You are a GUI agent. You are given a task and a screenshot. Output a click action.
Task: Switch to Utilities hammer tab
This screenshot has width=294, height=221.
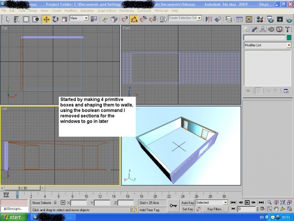click(288, 29)
